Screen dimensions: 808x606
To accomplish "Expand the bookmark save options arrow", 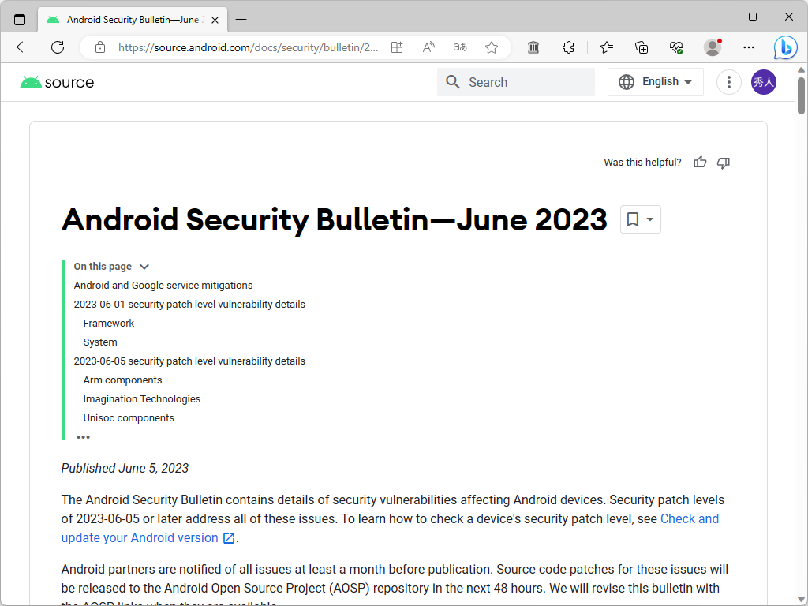I will [x=649, y=219].
